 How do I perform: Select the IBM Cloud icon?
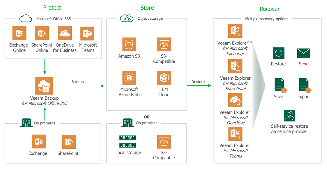tap(164, 78)
